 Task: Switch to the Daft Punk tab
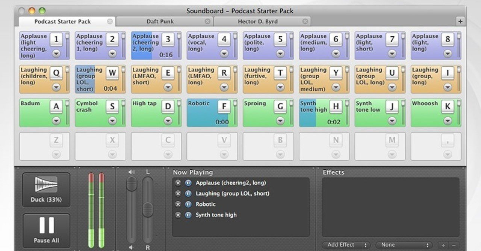click(160, 21)
